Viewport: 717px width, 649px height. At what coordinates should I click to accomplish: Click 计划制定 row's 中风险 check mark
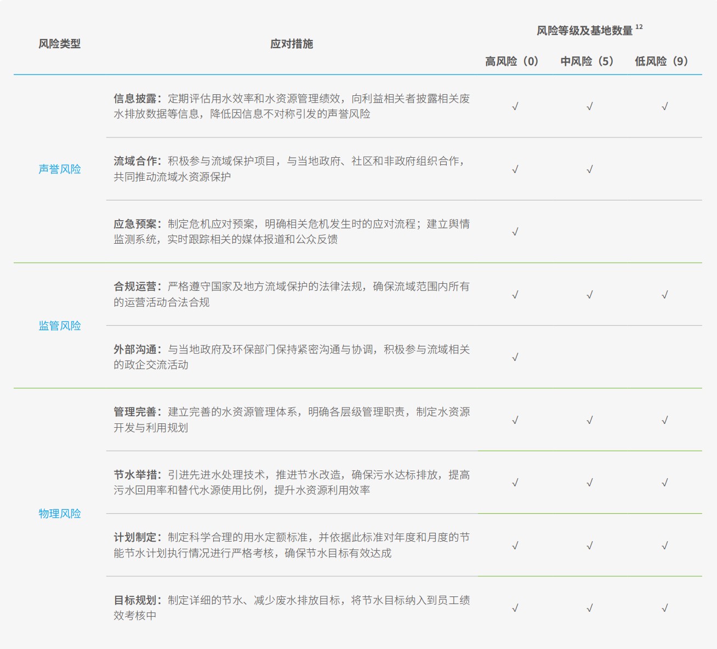(590, 545)
